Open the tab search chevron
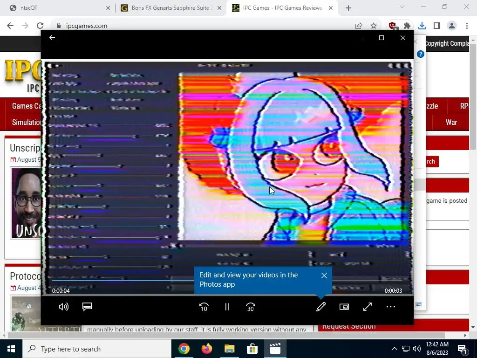Image resolution: width=477 pixels, height=358 pixels. pos(402,7)
